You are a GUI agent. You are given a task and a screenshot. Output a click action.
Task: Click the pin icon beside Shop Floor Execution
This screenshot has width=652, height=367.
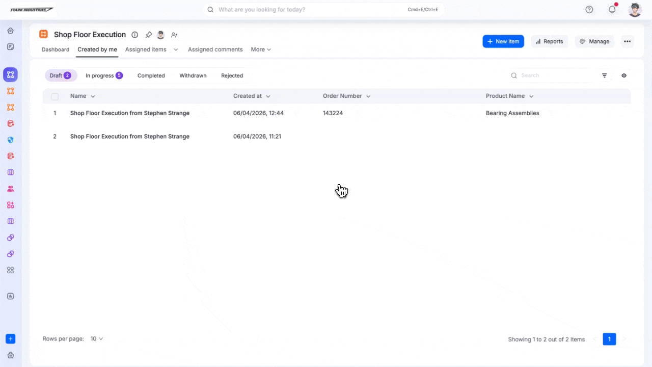149,35
